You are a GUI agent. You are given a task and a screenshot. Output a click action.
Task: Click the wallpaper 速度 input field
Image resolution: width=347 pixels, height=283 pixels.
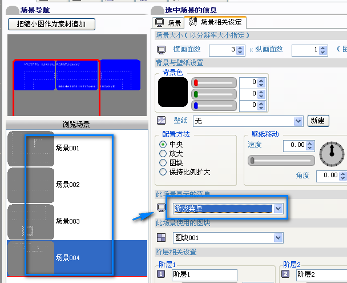tap(294, 146)
